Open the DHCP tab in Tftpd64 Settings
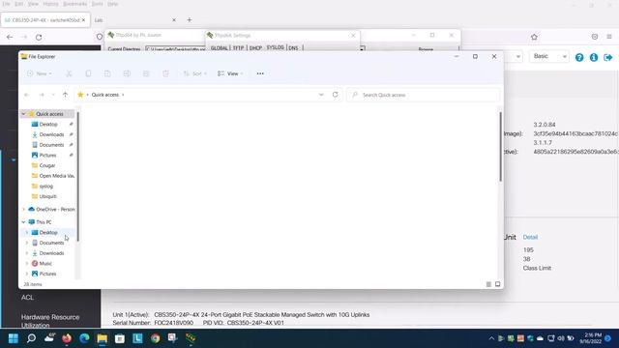Image resolution: width=619 pixels, height=348 pixels. tap(255, 47)
